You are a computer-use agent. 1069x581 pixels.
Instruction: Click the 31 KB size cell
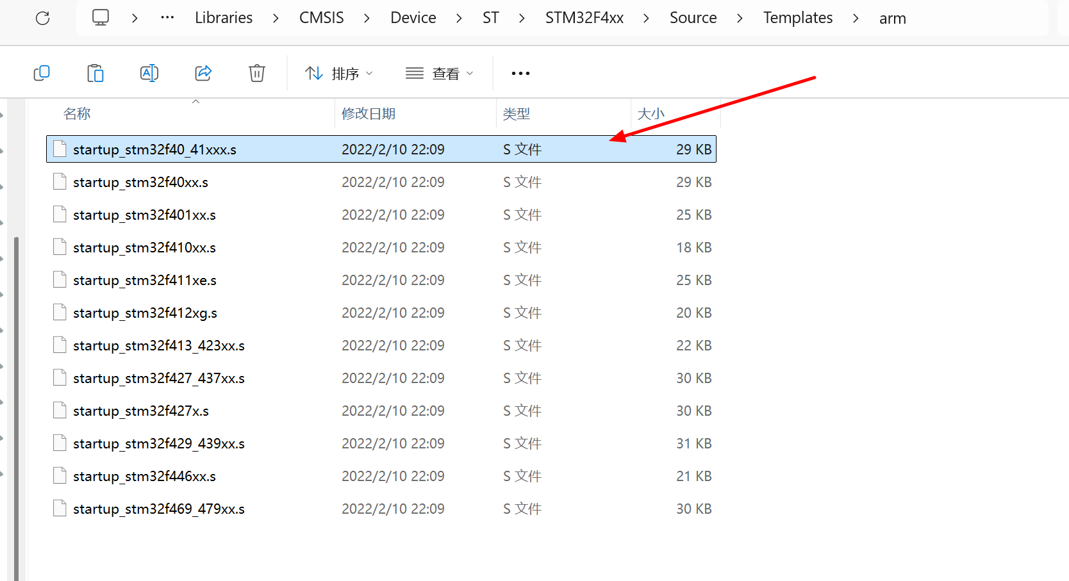[693, 443]
